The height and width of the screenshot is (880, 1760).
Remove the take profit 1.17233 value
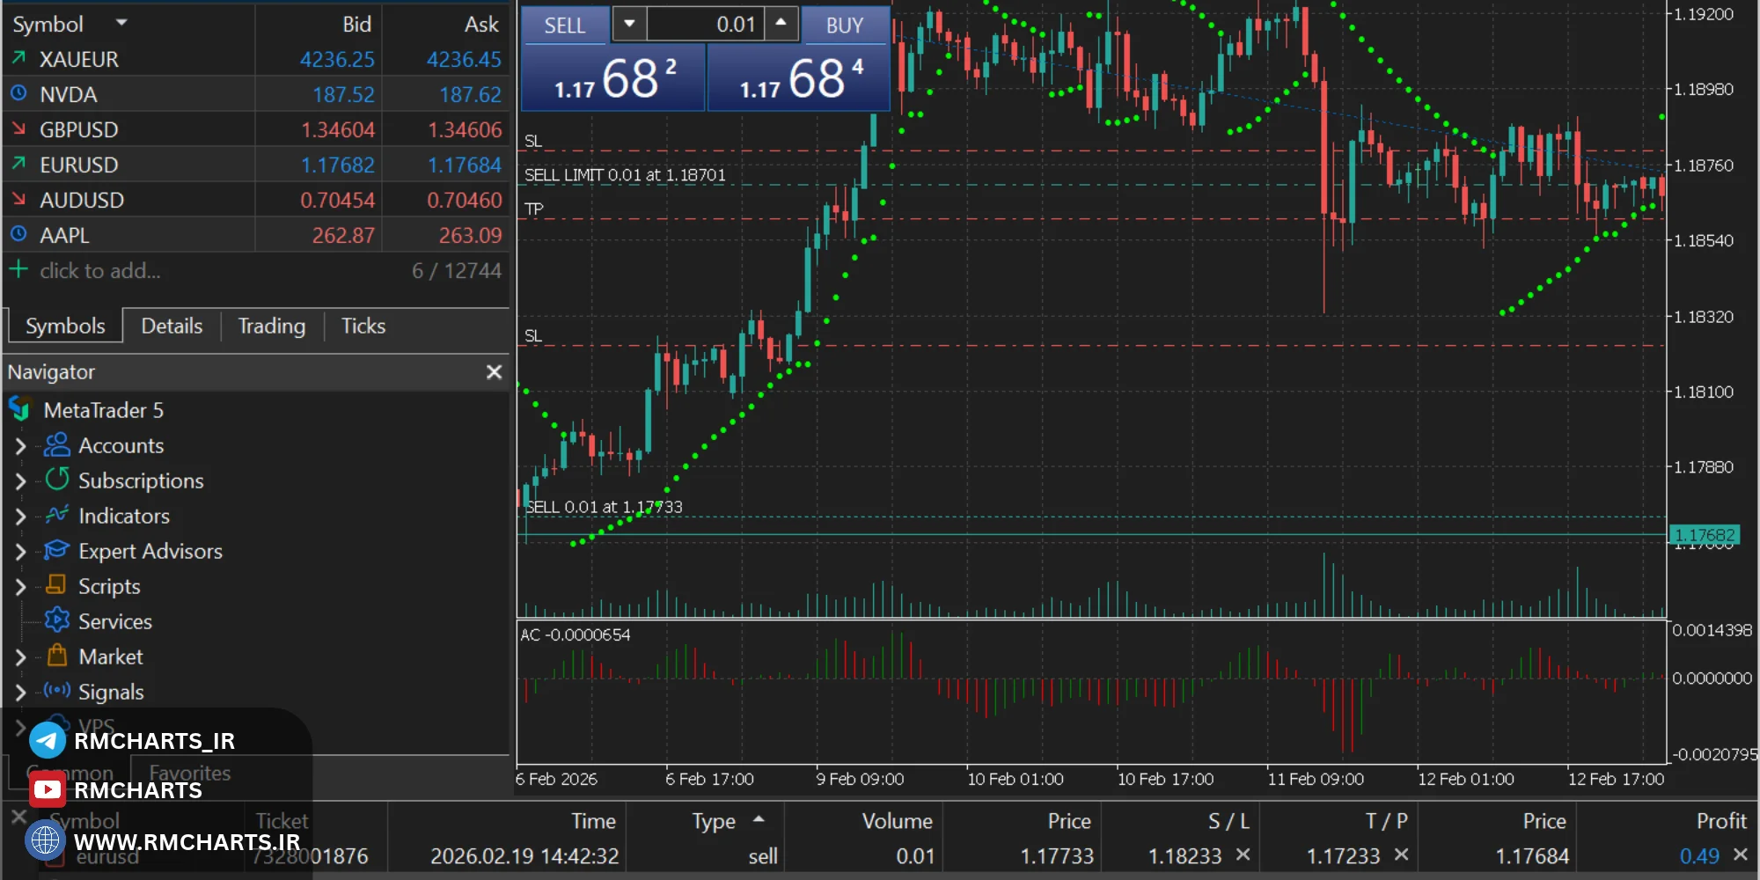click(x=1402, y=854)
